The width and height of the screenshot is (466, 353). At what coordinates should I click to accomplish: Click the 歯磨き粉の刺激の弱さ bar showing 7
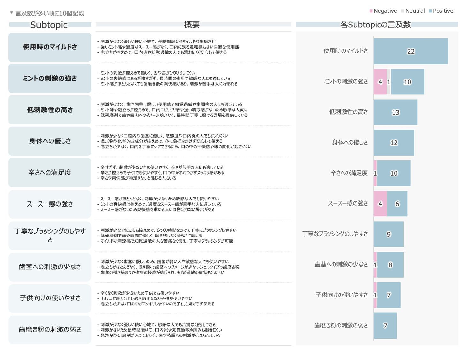[x=385, y=326]
